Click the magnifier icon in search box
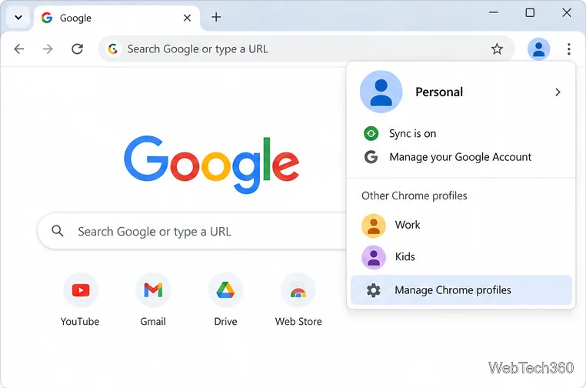This screenshot has height=388, width=586. tap(58, 231)
